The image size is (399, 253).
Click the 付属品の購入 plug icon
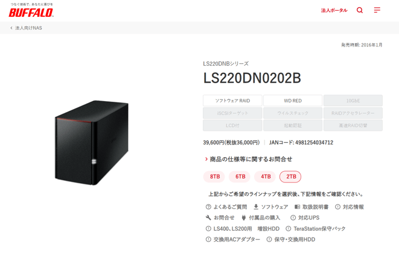click(244, 217)
